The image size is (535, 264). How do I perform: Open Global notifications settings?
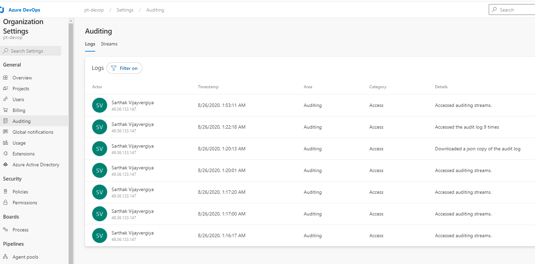(33, 132)
